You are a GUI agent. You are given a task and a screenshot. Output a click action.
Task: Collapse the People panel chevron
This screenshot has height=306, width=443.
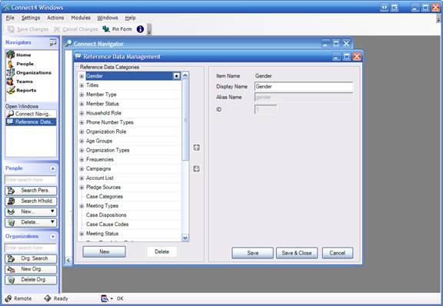pyautogui.click(x=53, y=168)
